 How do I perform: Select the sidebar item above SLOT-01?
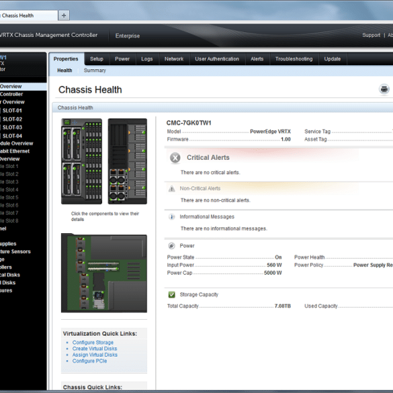click(12, 102)
